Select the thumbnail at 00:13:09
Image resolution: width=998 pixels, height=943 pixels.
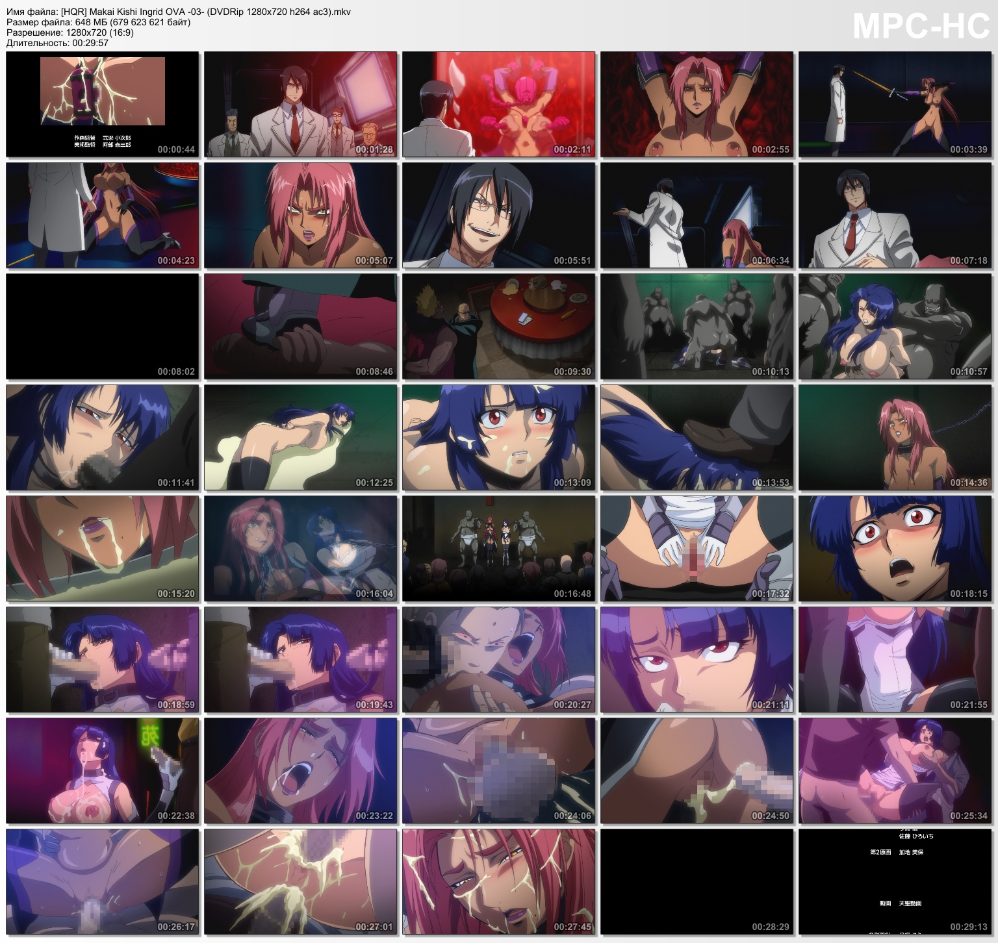(x=499, y=438)
